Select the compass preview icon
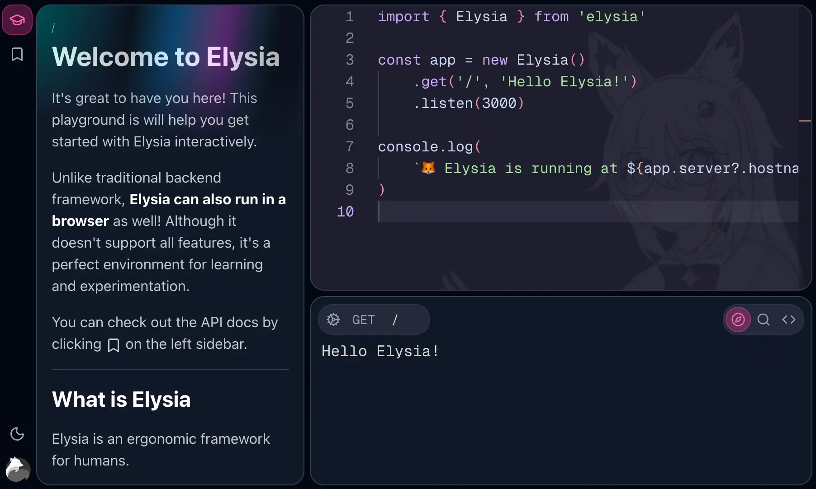The width and height of the screenshot is (816, 489). (738, 320)
